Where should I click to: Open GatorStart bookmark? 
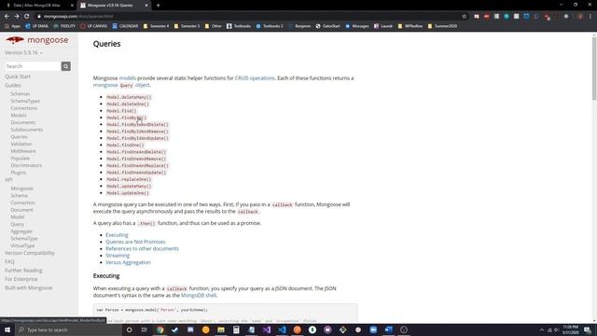pyautogui.click(x=327, y=26)
